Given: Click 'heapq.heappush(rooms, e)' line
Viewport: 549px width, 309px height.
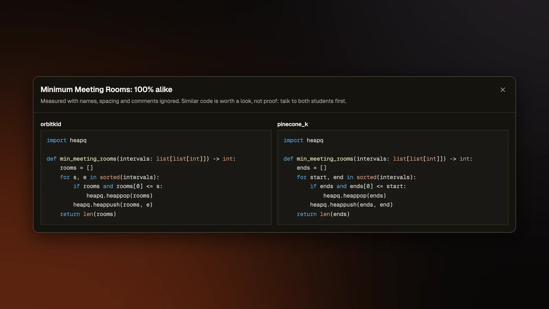Looking at the screenshot, I should coord(113,205).
